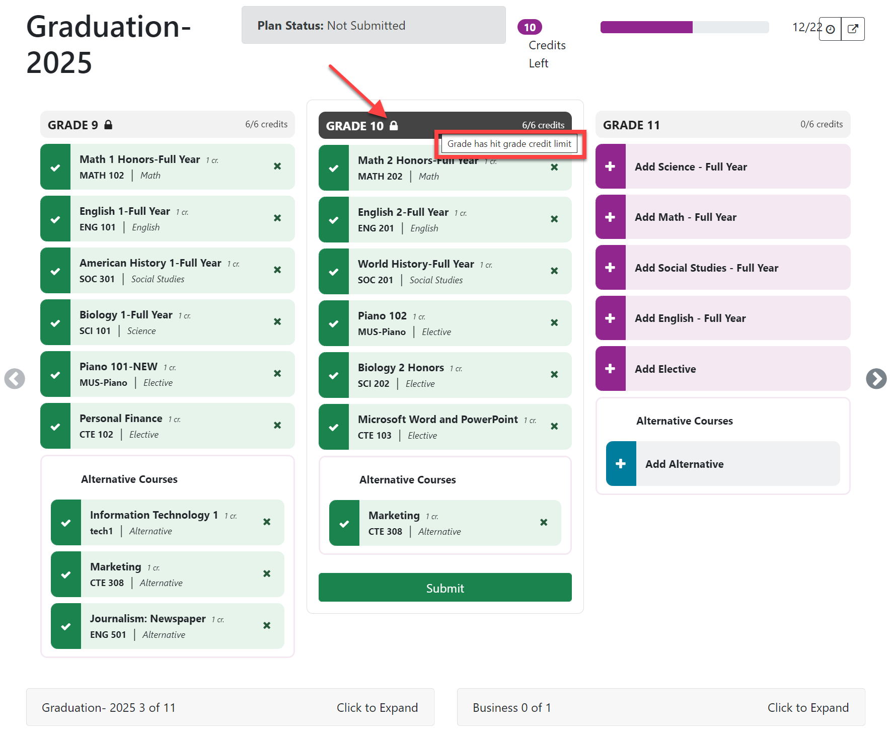Add Math - Full Year to Grade 11
Viewport: 890px width, 744px height.
(x=723, y=217)
